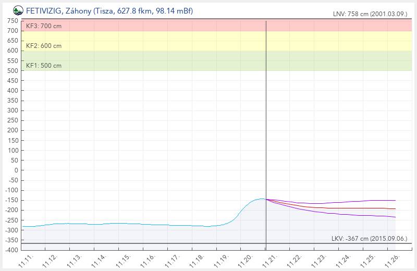Click the 750 value on the y-axis

pos(13,21)
